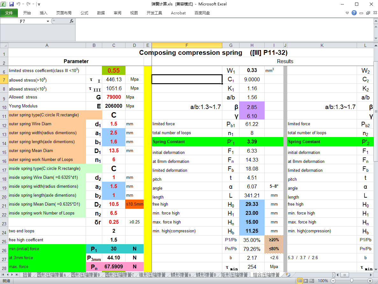
Task: Restore the workbook window via ribbon icon
Action: pos(368,13)
